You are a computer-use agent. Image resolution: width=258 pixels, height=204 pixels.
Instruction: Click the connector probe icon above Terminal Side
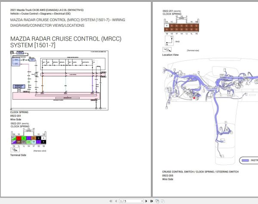(x=15, y=150)
